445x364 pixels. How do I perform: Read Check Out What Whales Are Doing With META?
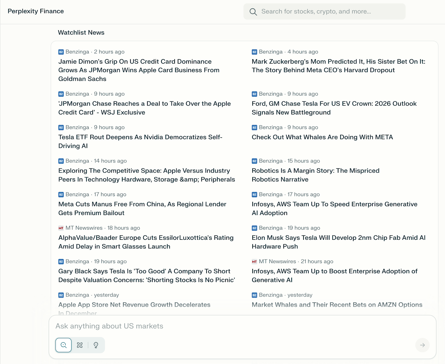tap(322, 137)
